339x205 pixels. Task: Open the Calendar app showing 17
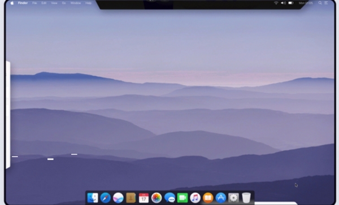(x=144, y=198)
